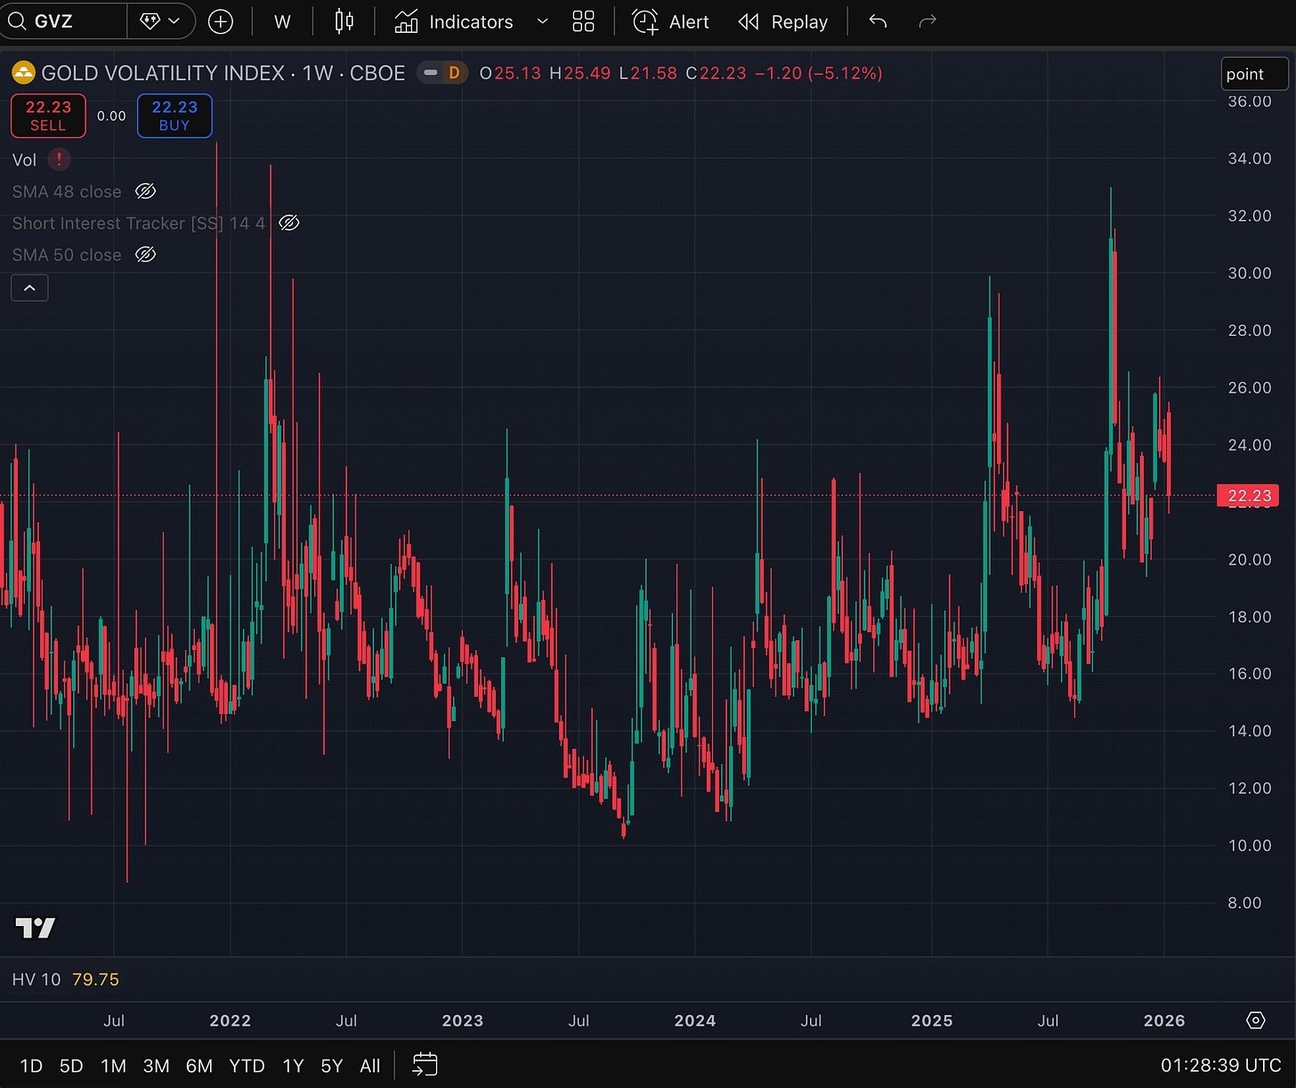Hide the SMA 50 close indicator
The height and width of the screenshot is (1088, 1296).
point(145,255)
